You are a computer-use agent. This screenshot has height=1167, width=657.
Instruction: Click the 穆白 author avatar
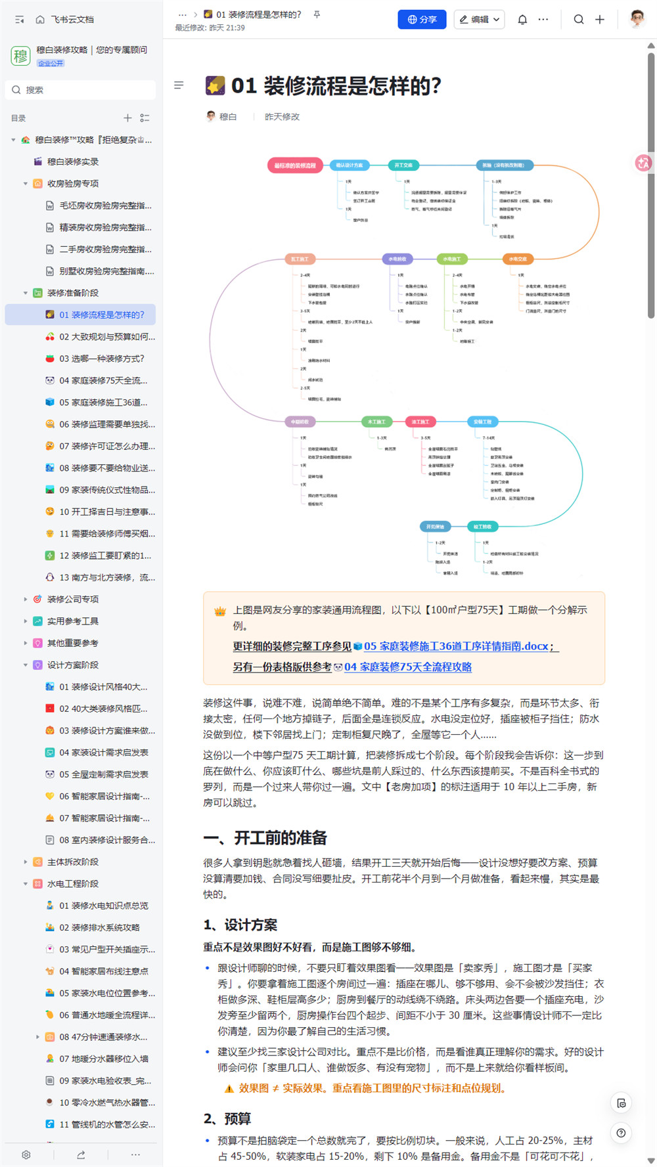click(x=211, y=116)
